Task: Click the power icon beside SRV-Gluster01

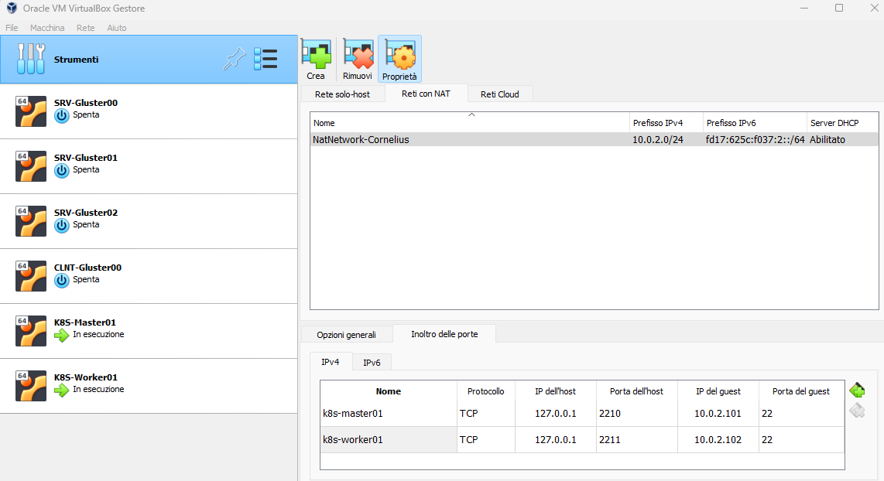Action: click(x=62, y=170)
